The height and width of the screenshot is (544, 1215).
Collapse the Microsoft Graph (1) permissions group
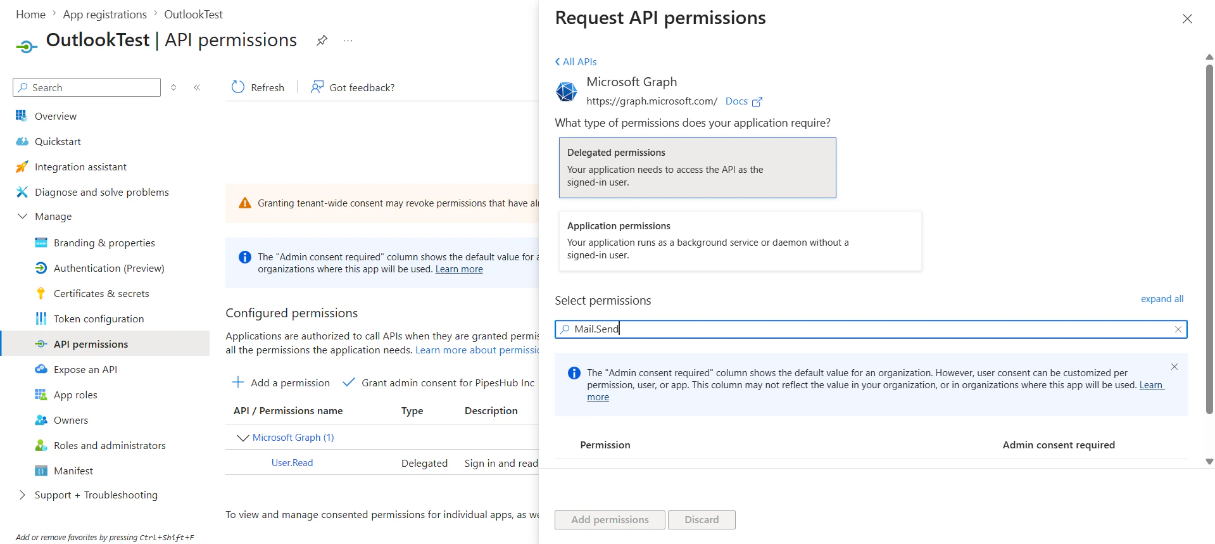(242, 437)
